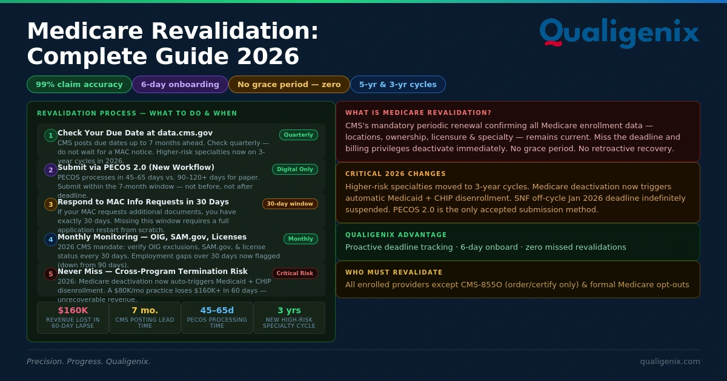
Task: Click the Qualigenix logo
Action: 619,33
